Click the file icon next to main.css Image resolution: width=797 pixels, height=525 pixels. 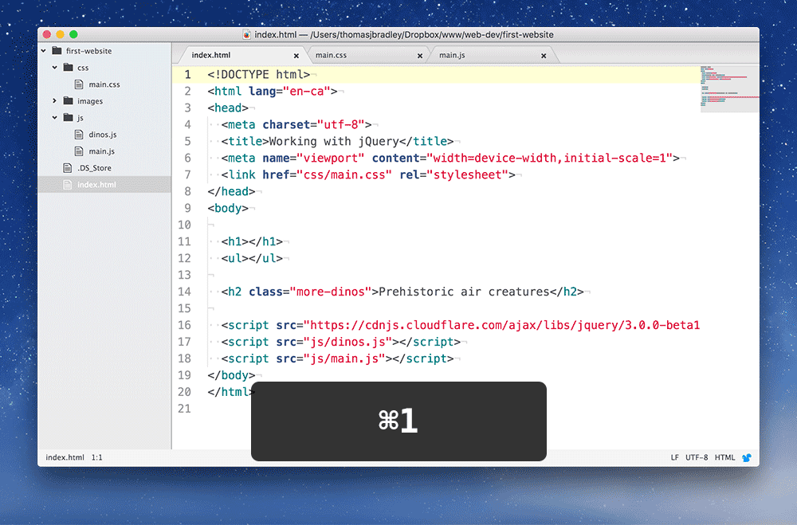77,84
